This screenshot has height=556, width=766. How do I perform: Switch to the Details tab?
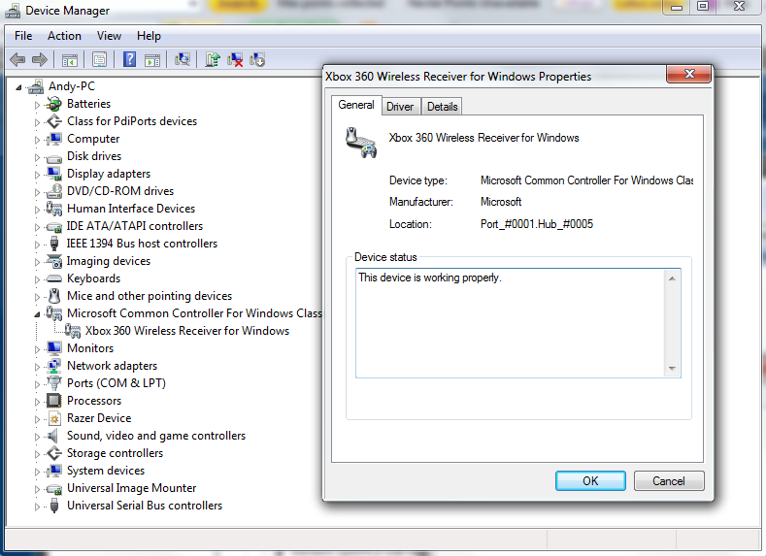click(442, 107)
